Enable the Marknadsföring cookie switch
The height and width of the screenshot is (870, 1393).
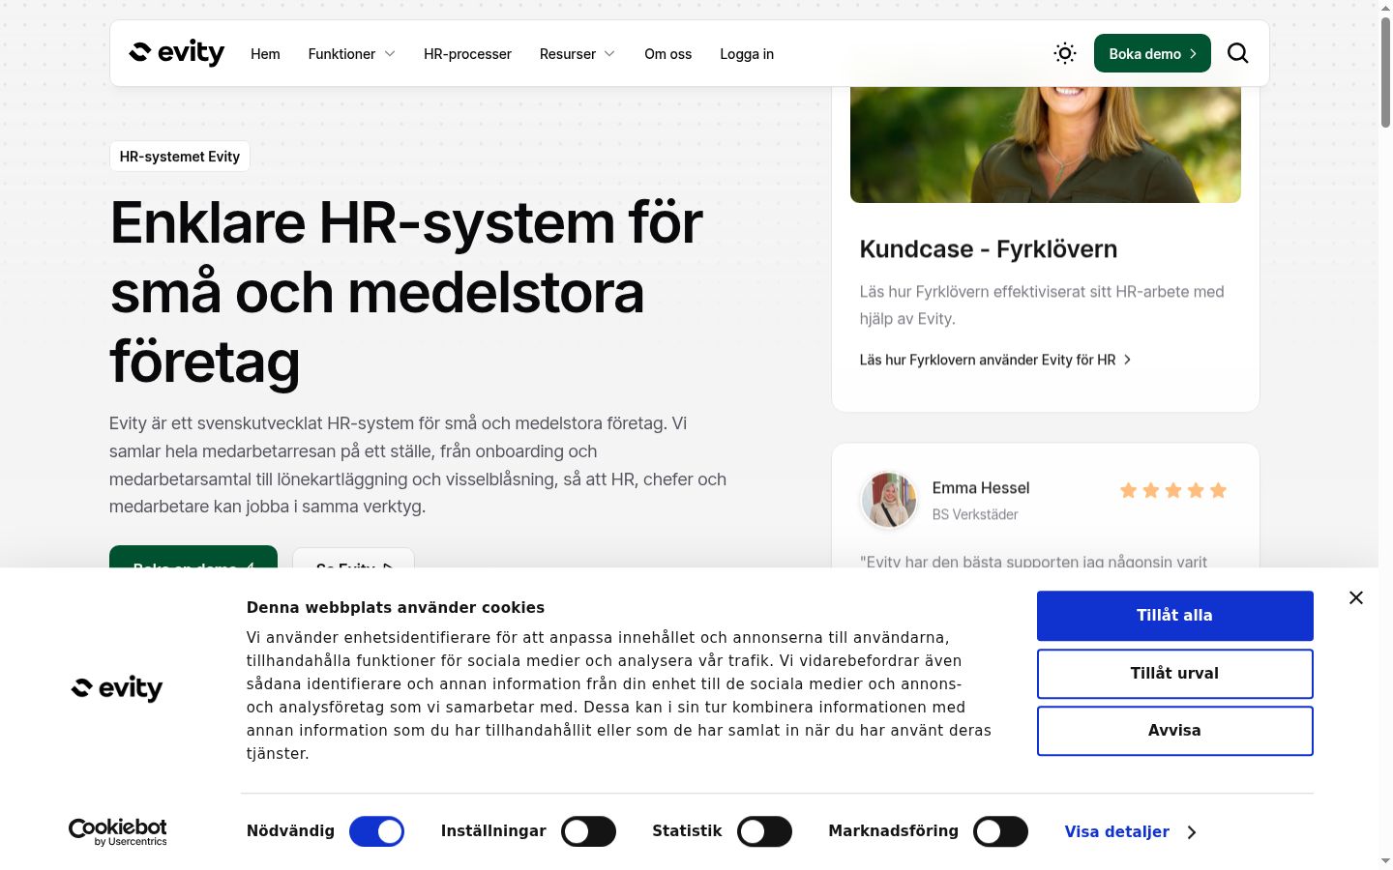point(1000,831)
